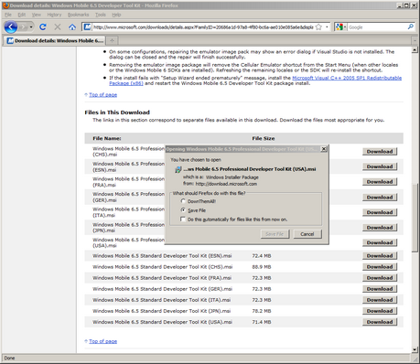Select the DownThemAll! radio option
The height and width of the screenshot is (364, 420).
tap(183, 201)
